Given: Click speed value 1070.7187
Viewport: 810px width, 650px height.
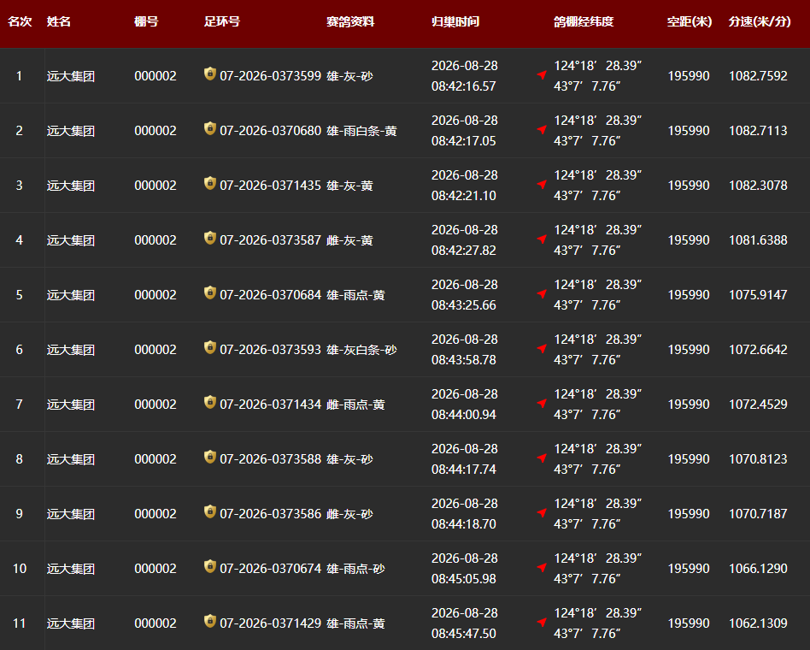Looking at the screenshot, I should pos(758,515).
